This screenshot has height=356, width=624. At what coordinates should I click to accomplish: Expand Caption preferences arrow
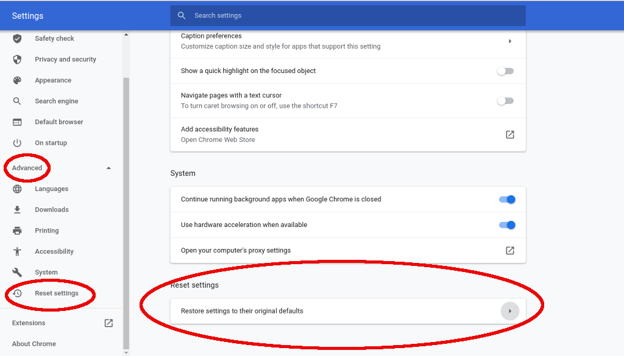click(x=509, y=41)
